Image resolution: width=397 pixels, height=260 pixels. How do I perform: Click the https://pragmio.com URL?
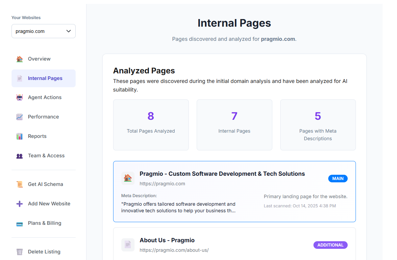[x=162, y=184]
